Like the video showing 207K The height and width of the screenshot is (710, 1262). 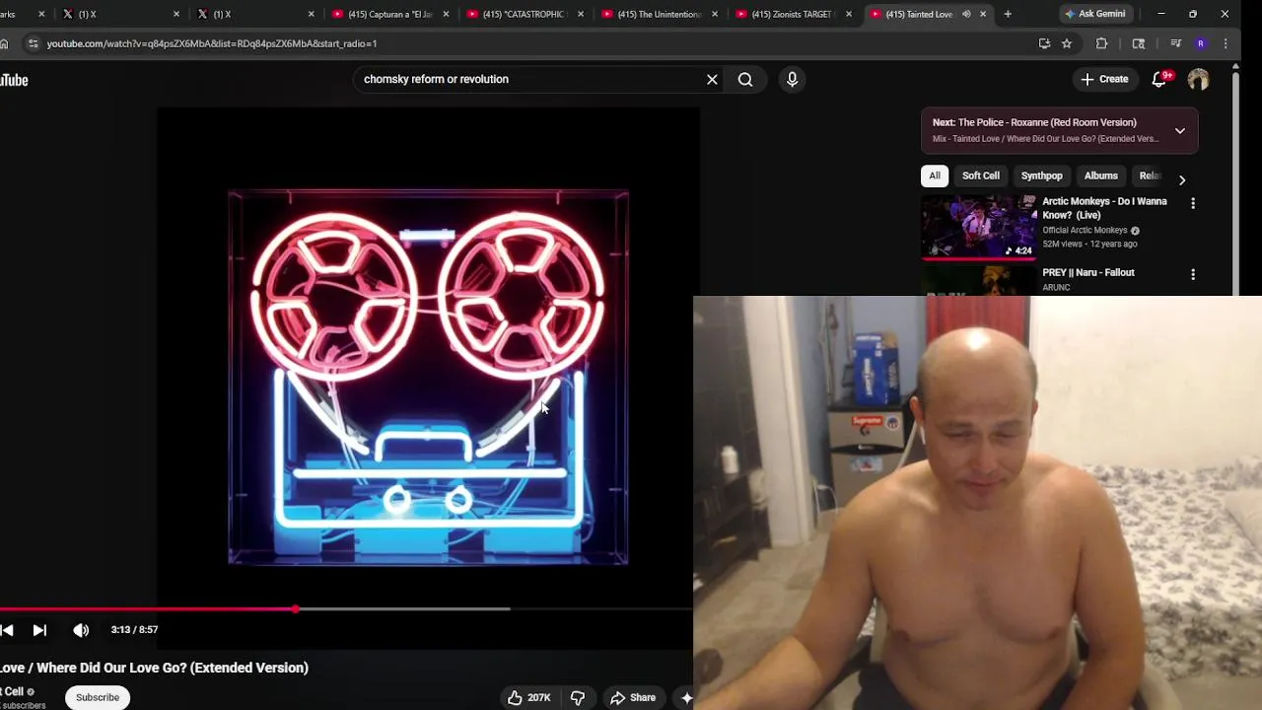(x=529, y=697)
